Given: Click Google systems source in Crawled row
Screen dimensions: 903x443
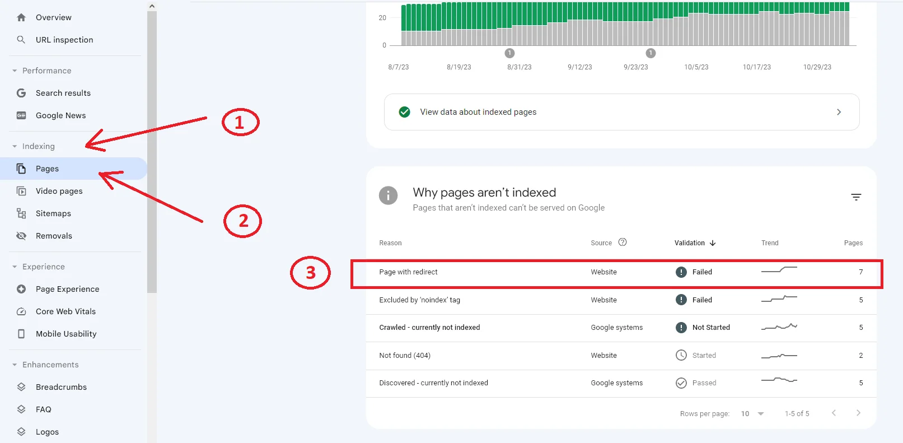Looking at the screenshot, I should 616,328.
